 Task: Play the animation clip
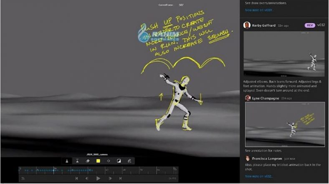(98, 178)
